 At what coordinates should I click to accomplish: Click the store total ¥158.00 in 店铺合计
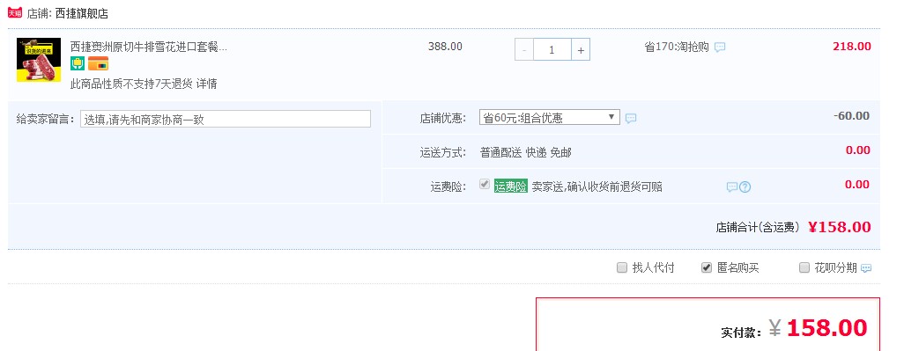[840, 227]
